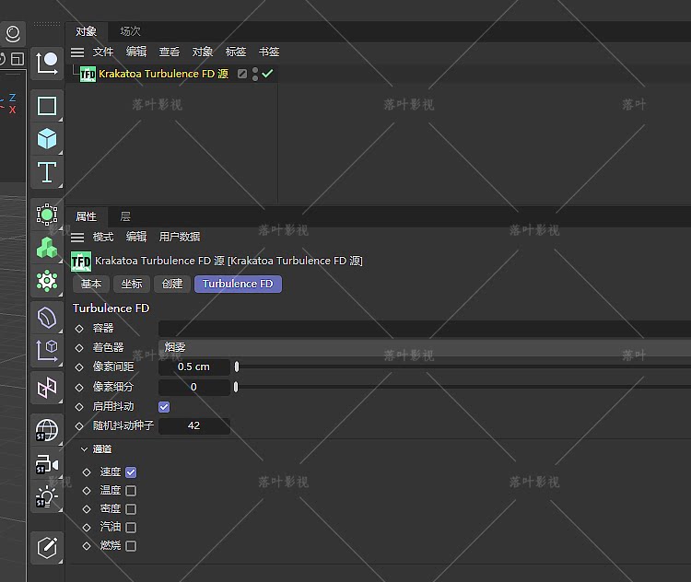Screen dimensions: 691x582
Task: Enable the 温度 channel checkbox
Action: [131, 491]
